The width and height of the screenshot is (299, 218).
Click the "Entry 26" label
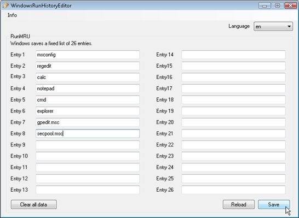[x=165, y=190]
